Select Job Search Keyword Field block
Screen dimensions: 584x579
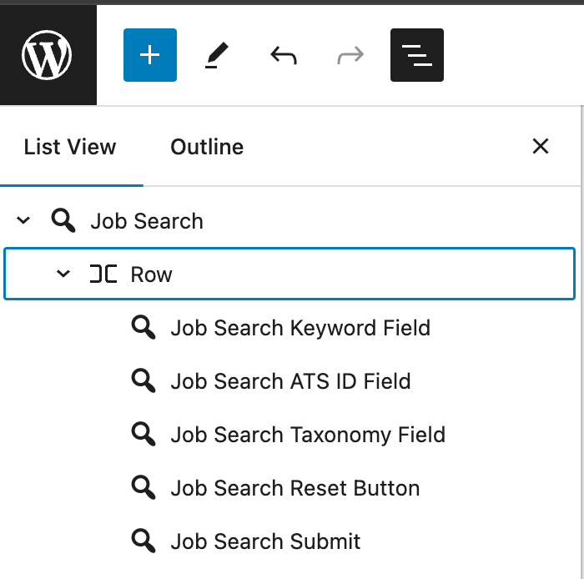pyautogui.click(x=300, y=328)
